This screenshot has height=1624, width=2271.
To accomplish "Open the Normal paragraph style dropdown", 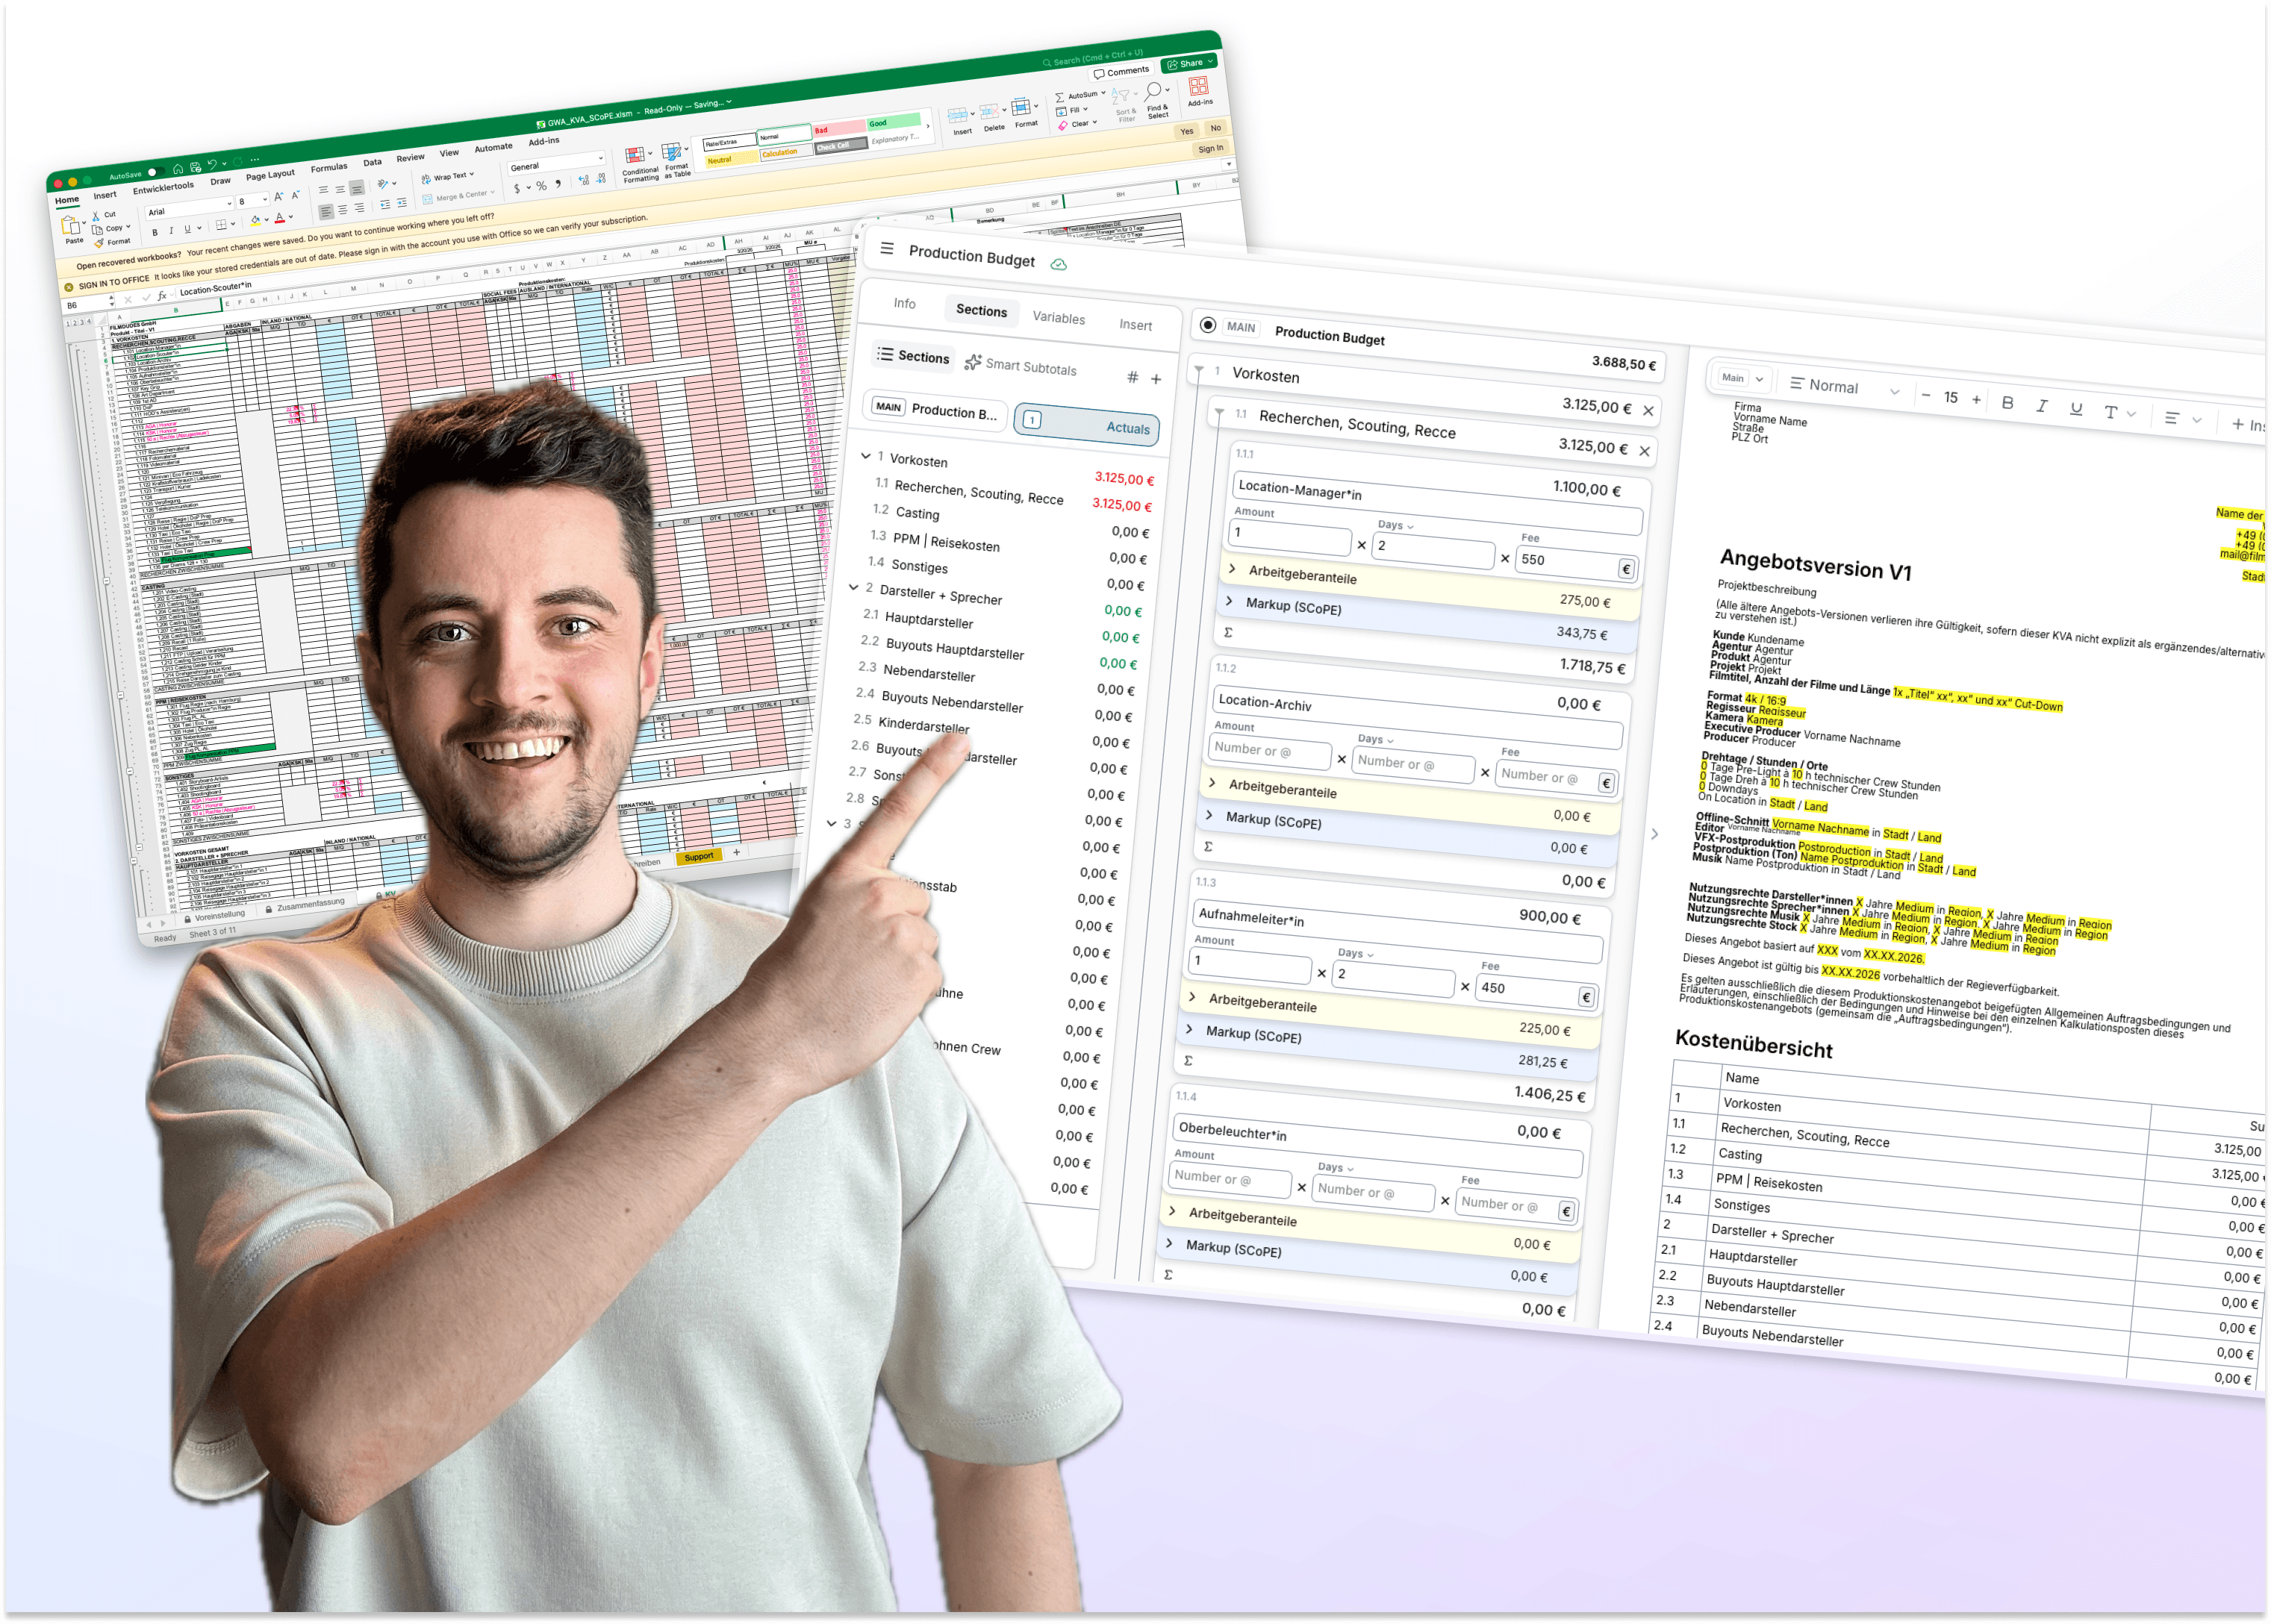I will tap(1844, 387).
